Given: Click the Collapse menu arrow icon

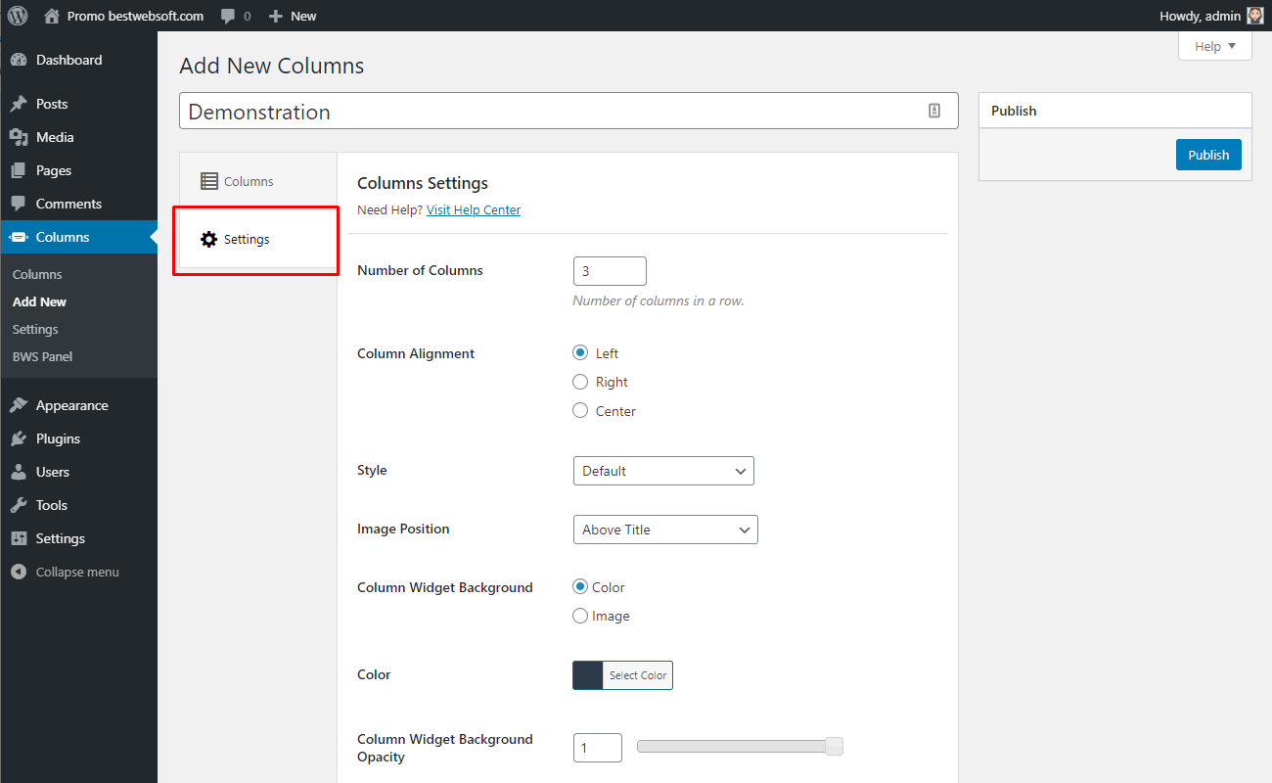Looking at the screenshot, I should click(19, 572).
